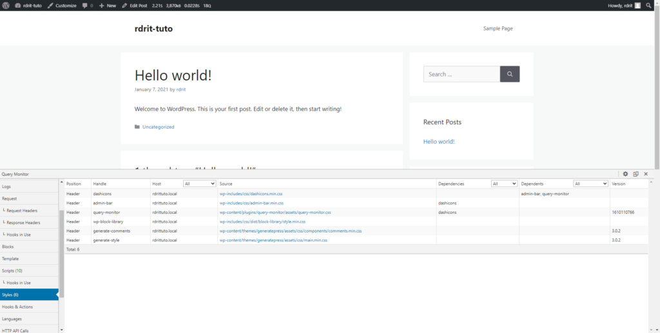Click the WordPress logo in admin bar
The image size is (660, 333).
(6, 5)
